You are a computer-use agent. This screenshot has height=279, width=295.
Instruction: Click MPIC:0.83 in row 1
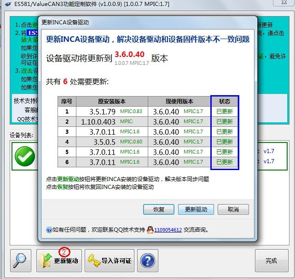point(131,111)
